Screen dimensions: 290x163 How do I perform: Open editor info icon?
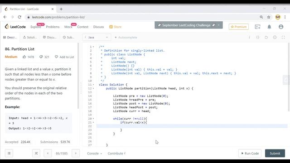[249, 37]
